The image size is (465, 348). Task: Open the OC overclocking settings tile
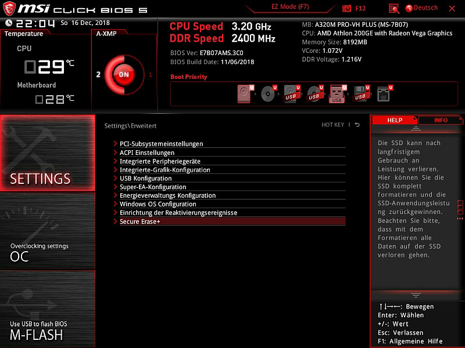(48, 231)
